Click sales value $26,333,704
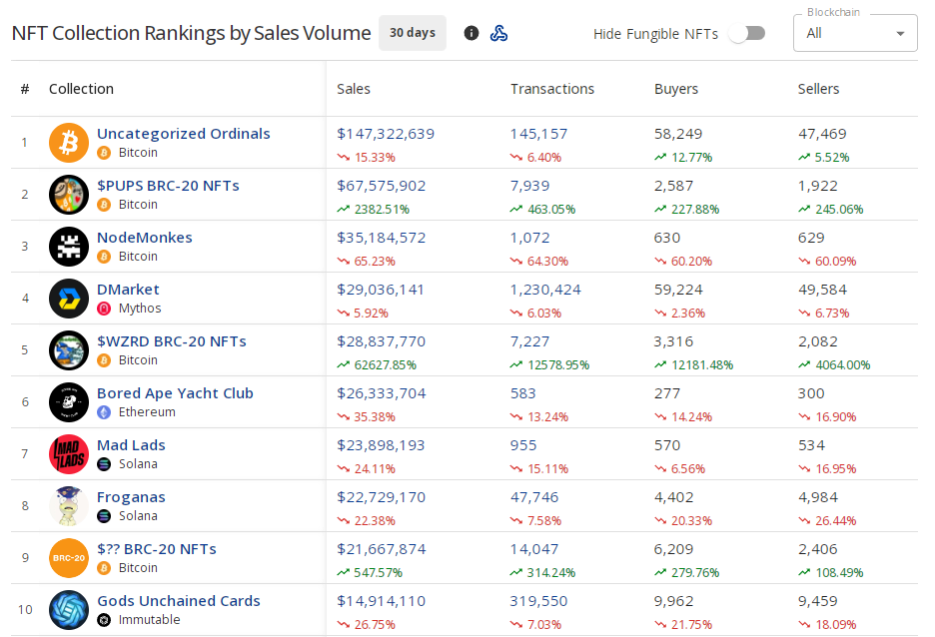This screenshot has width=935, height=637. tap(382, 392)
